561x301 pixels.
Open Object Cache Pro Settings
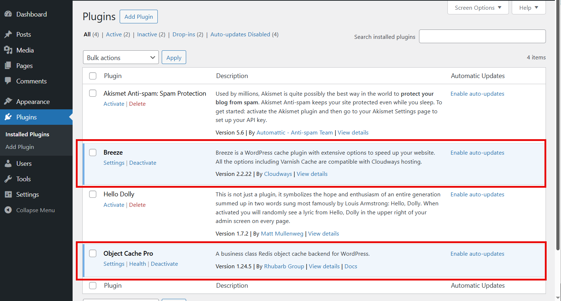pos(114,264)
